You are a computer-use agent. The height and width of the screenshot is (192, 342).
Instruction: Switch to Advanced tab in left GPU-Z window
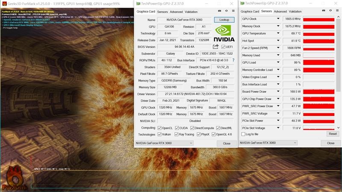(176, 12)
